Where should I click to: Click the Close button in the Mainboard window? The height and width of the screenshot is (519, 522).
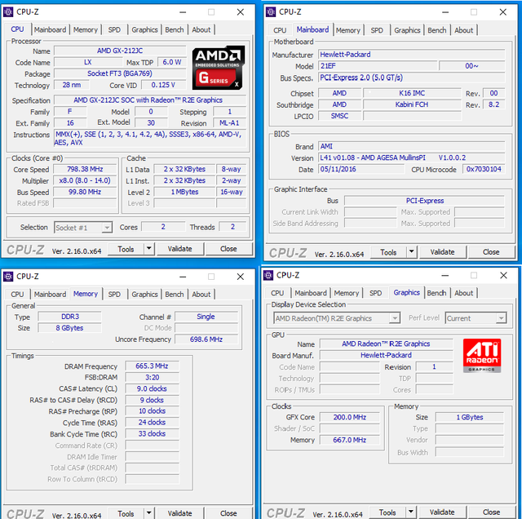pyautogui.click(x=491, y=252)
